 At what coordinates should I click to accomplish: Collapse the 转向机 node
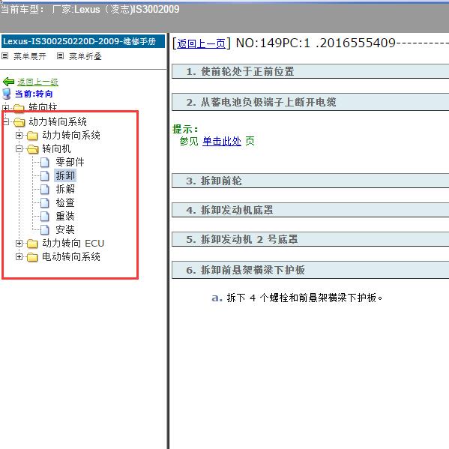[x=19, y=148]
